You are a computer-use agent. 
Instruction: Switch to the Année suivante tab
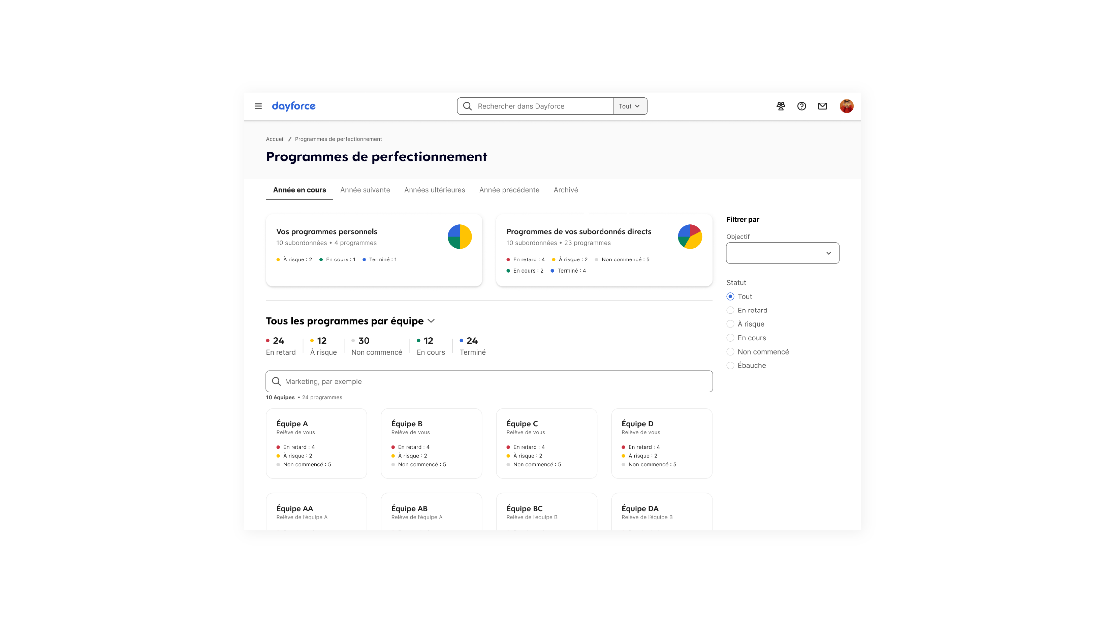tap(365, 190)
